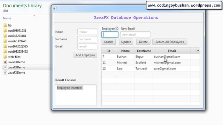Focus the Email input field

coord(87,46)
